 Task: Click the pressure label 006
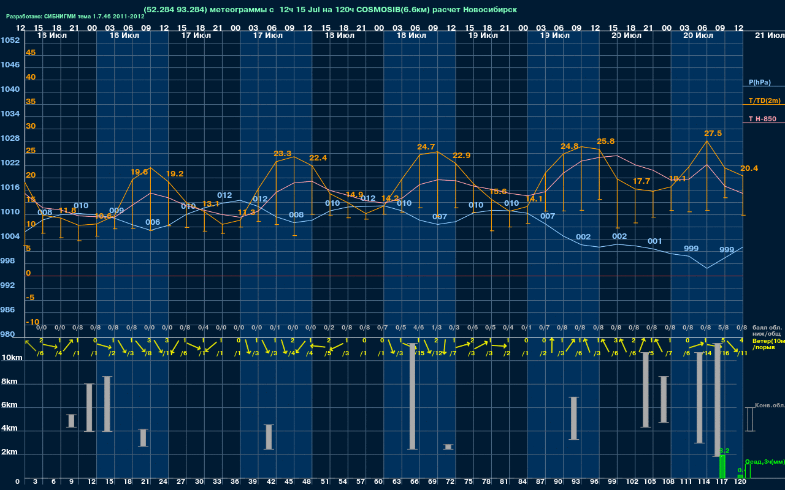[153, 222]
